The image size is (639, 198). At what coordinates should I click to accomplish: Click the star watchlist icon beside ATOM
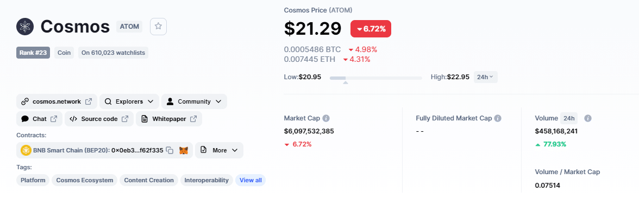tap(158, 27)
